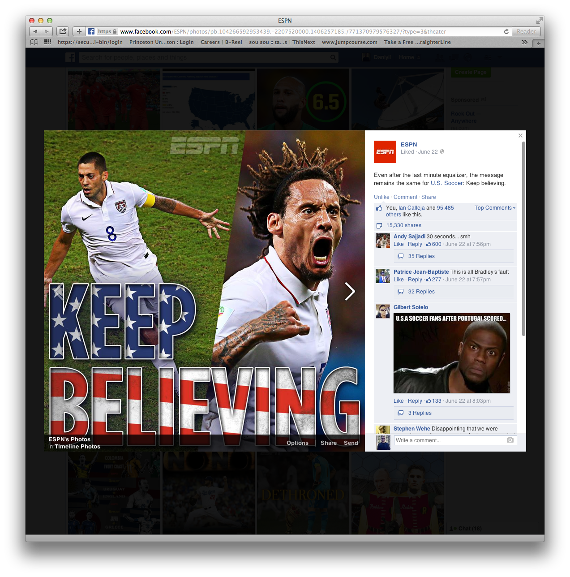570x577 pixels.
Task: Click the Comment link under caption
Action: point(405,197)
